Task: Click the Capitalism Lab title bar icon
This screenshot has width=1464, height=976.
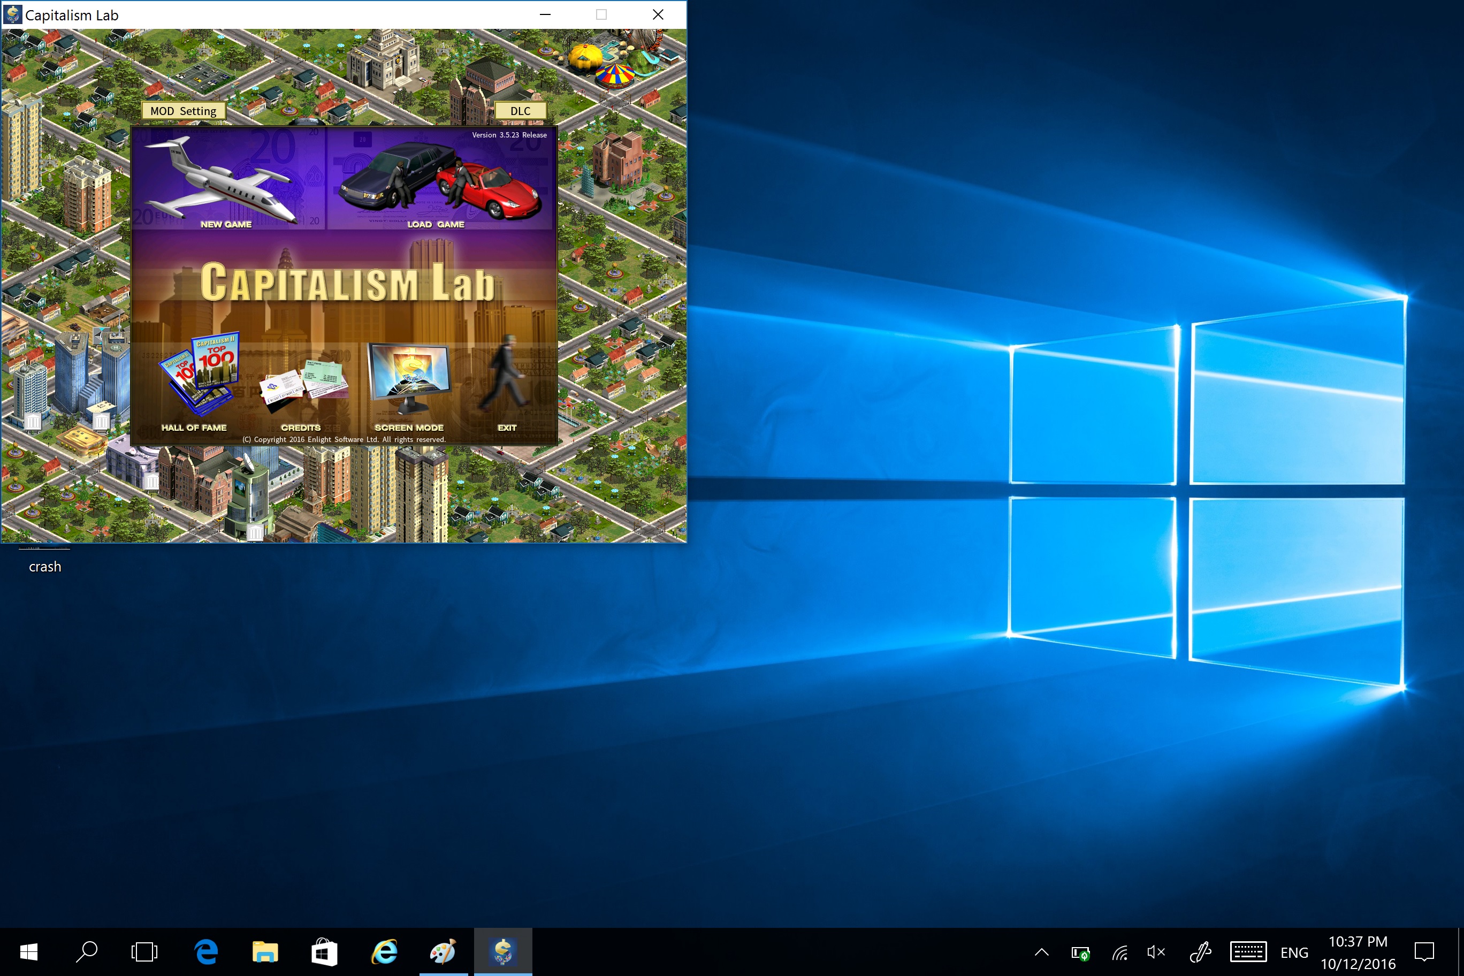Action: tap(12, 14)
